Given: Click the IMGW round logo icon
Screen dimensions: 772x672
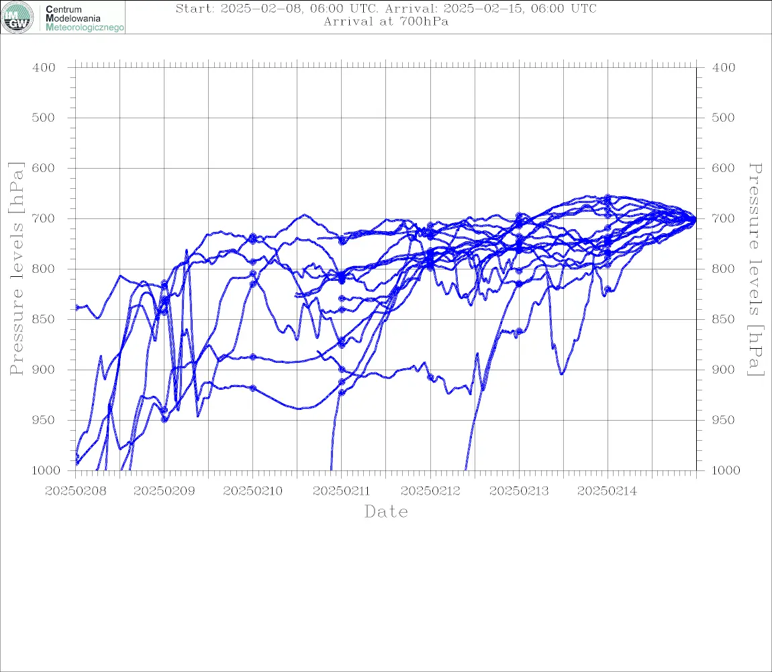Looking at the screenshot, I should click(17, 17).
